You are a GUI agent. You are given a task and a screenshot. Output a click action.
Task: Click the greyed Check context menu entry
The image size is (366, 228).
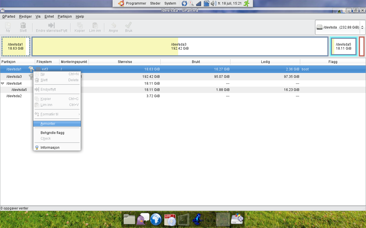pyautogui.click(x=57, y=139)
